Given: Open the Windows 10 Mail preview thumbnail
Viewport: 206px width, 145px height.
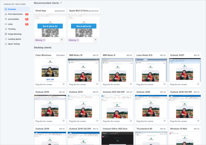Looking at the screenshot, I should tap(185, 138).
